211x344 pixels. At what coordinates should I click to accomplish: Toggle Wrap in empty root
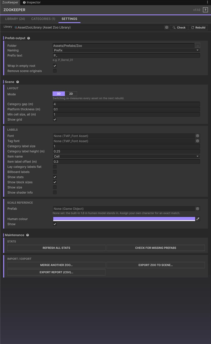click(x=55, y=66)
